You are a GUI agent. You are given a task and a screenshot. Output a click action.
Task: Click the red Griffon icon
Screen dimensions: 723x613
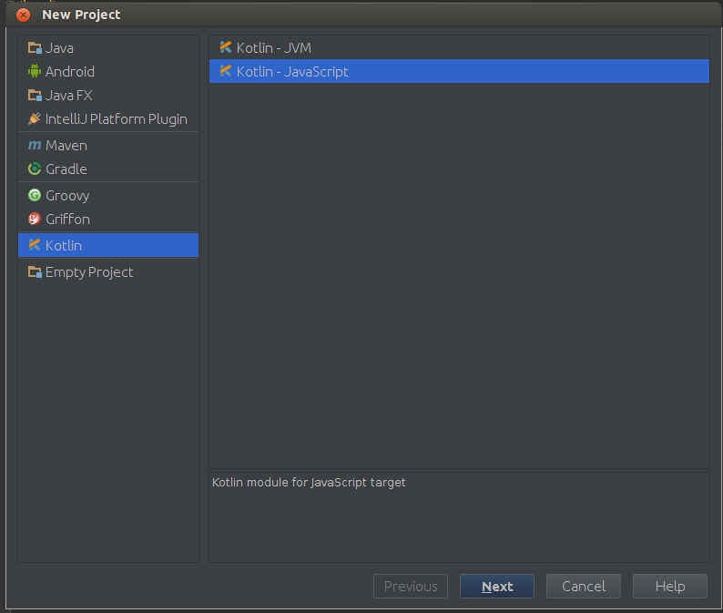(x=35, y=219)
